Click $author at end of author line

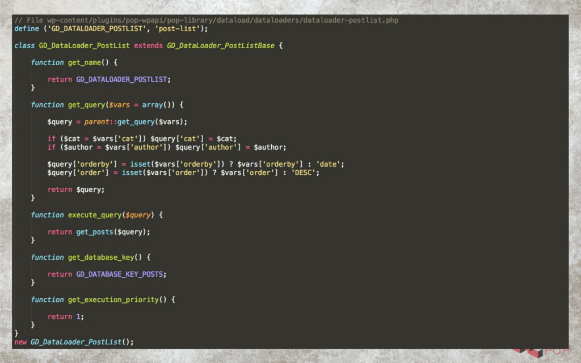269,147
